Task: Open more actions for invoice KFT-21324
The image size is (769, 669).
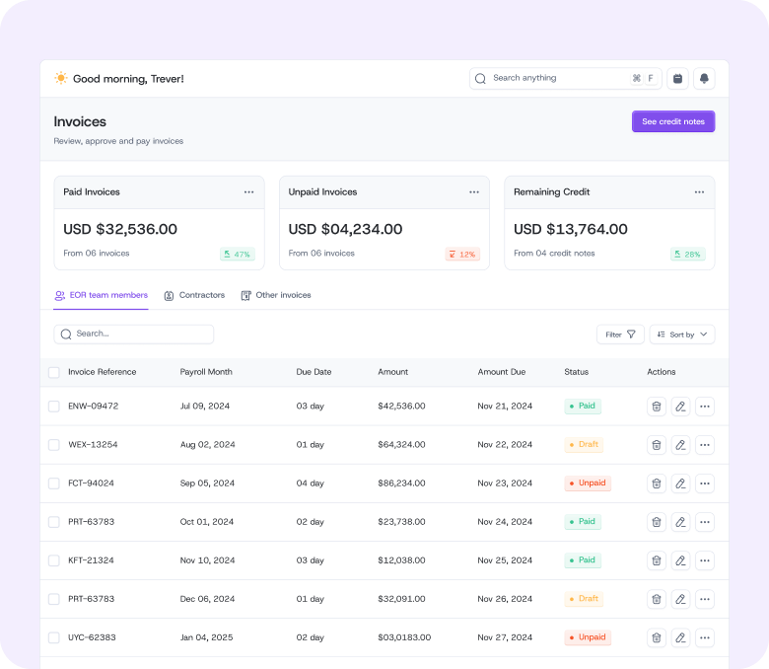Action: click(704, 560)
